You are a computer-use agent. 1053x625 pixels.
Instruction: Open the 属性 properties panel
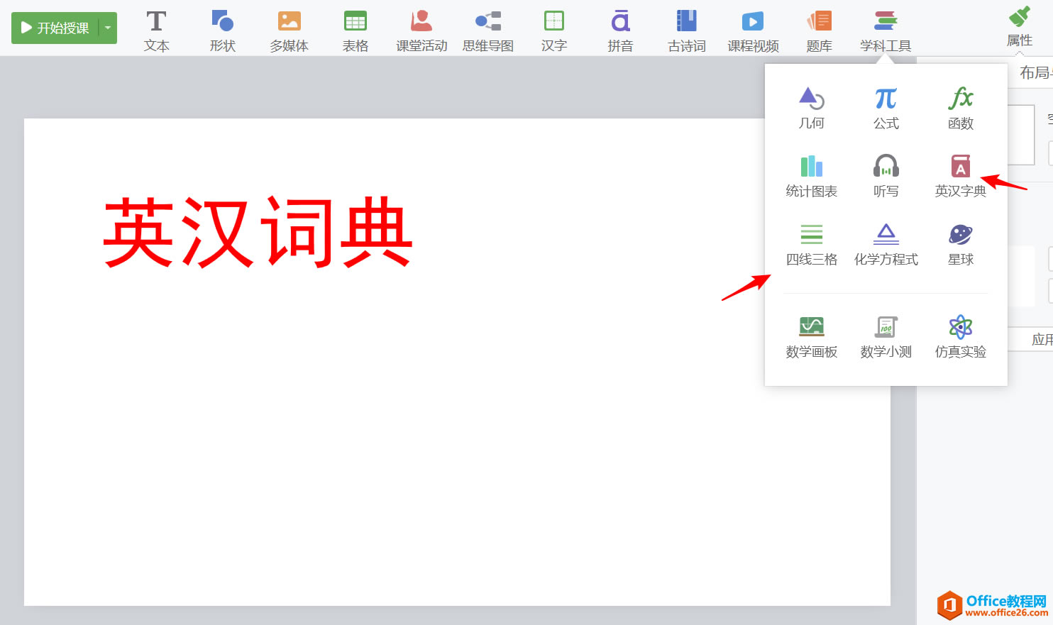[x=1019, y=27]
